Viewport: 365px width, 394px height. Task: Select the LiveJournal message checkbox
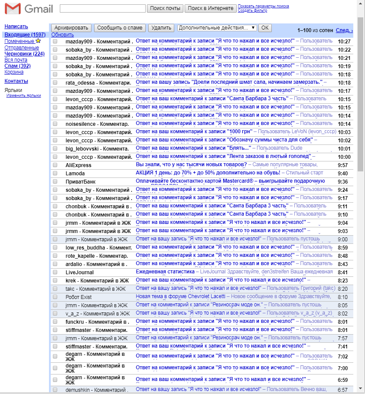pos(55,272)
